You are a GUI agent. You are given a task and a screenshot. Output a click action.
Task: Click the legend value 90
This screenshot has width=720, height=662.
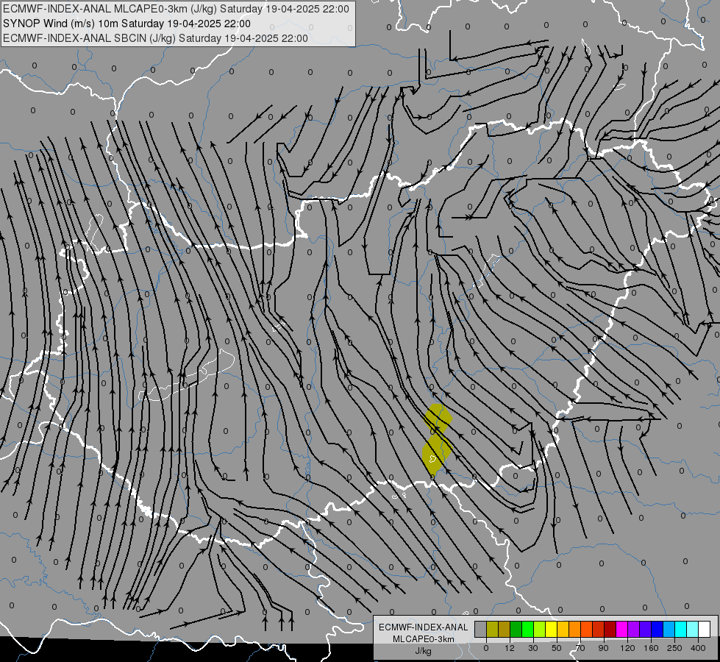[x=603, y=648]
